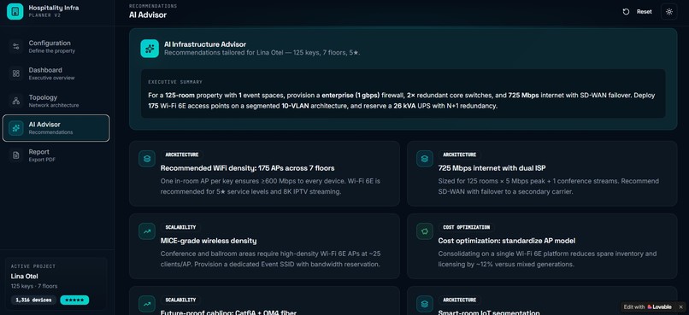
Task: Click the Reset circular arrow icon
Action: coord(626,12)
